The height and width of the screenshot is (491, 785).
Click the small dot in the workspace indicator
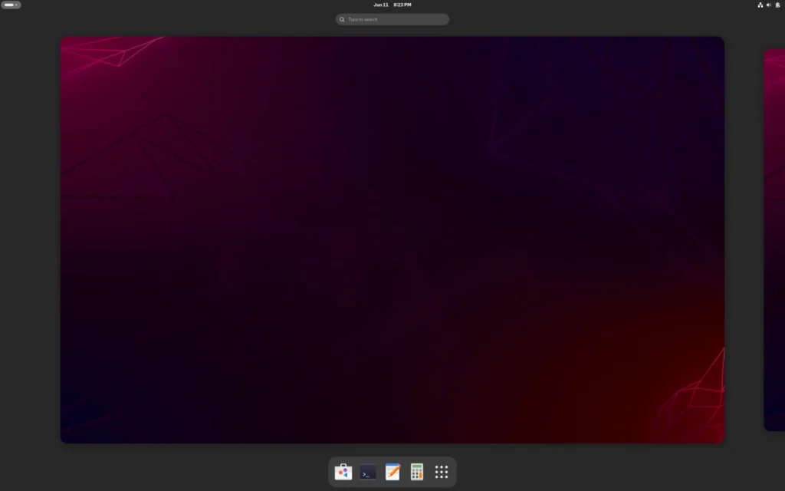coord(17,5)
